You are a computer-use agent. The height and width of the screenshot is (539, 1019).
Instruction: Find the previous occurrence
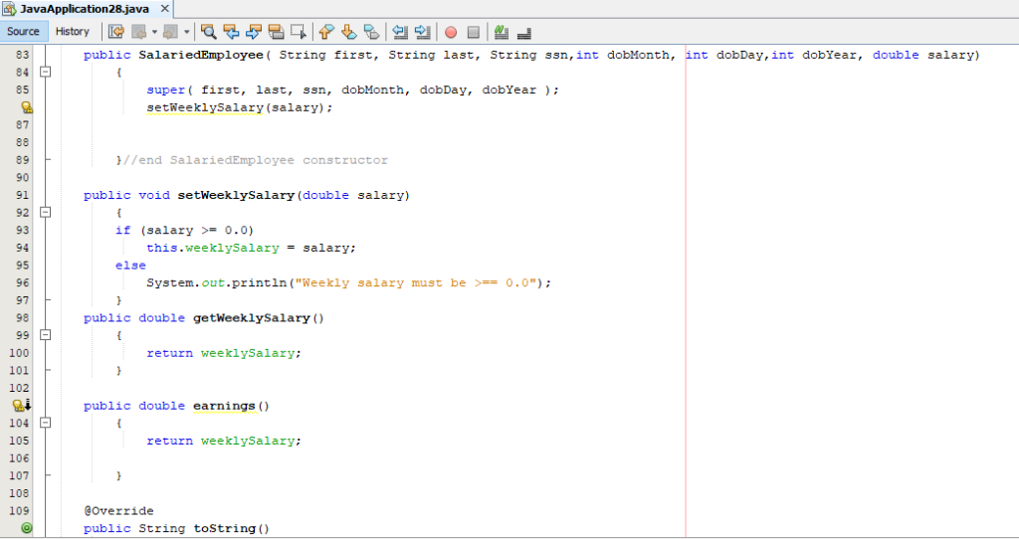(231, 31)
